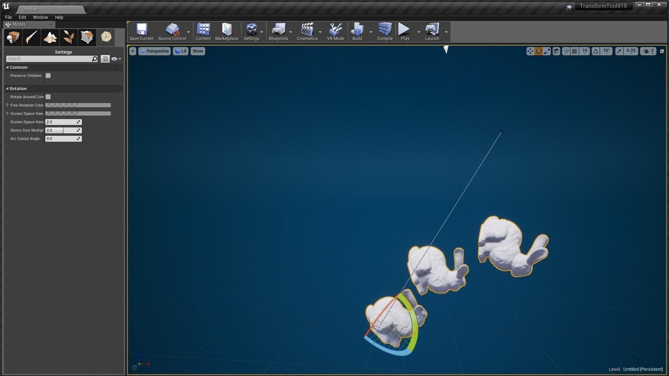Open the Blueprints toolbar icon

279,32
